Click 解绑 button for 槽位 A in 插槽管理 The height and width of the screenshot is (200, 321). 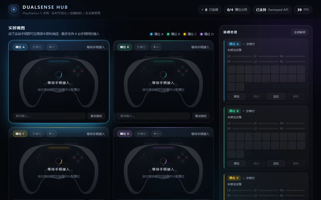[296, 96]
